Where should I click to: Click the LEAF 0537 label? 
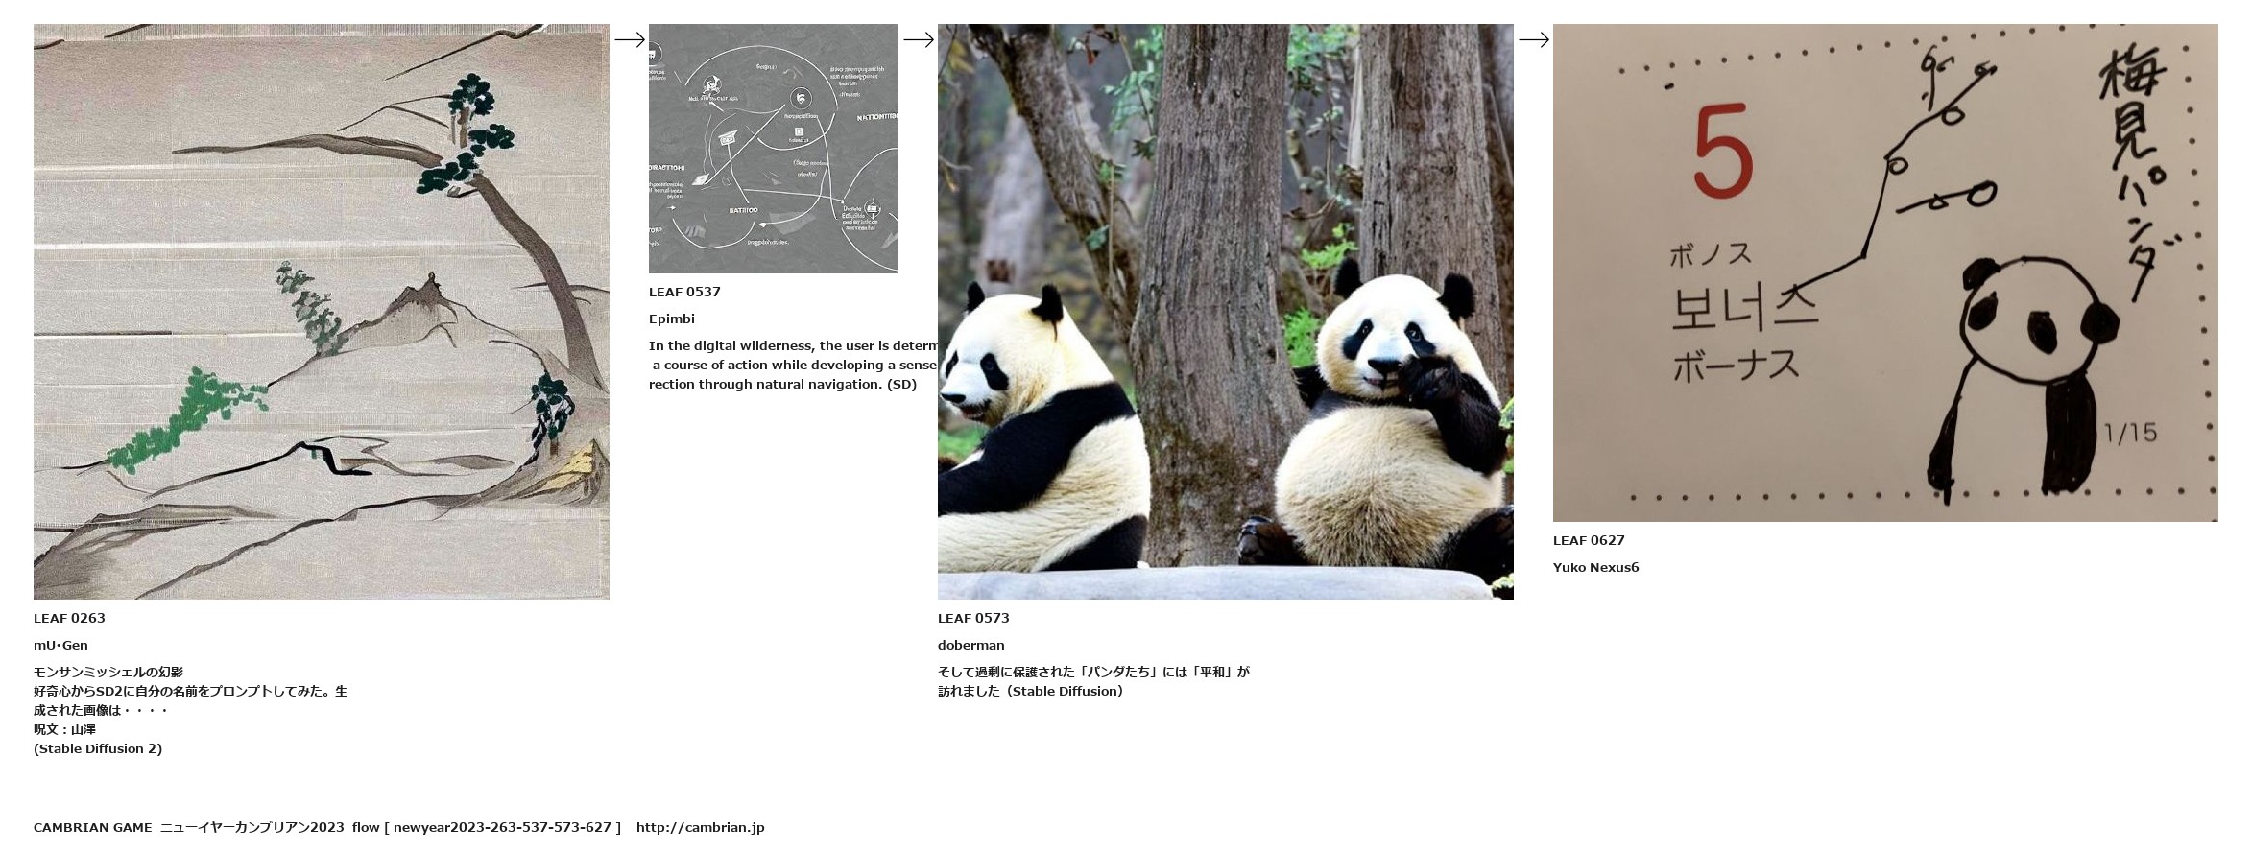pyautogui.click(x=684, y=292)
